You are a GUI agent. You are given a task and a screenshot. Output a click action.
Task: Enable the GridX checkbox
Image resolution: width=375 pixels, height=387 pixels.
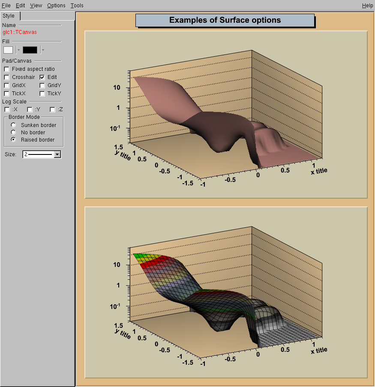click(6, 85)
